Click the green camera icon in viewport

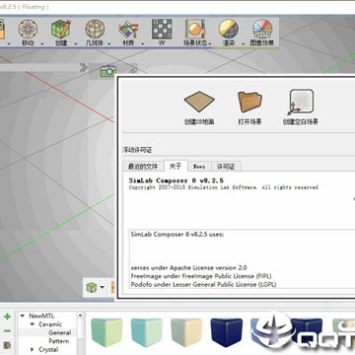click(108, 71)
